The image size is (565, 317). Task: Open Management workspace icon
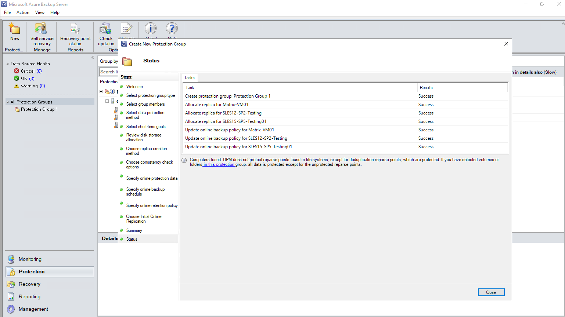point(11,309)
